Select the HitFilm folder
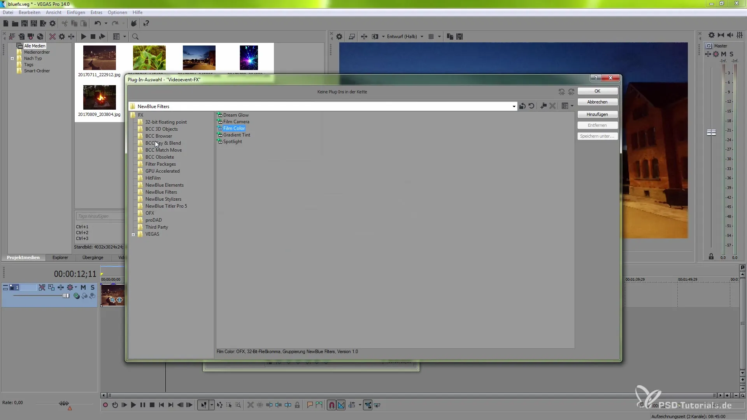 [x=153, y=178]
